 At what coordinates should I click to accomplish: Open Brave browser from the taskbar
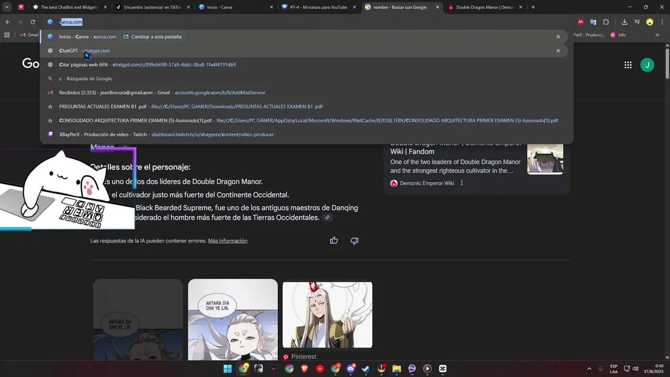click(x=305, y=369)
